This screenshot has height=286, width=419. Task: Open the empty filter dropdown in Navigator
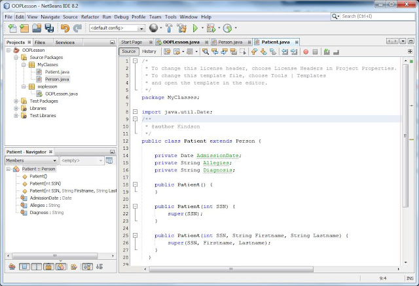click(x=81, y=160)
